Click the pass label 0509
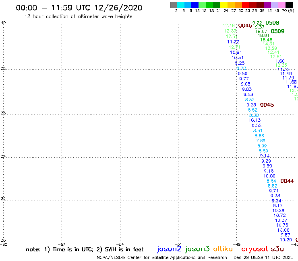The image size is (298, 261). (x=277, y=31)
